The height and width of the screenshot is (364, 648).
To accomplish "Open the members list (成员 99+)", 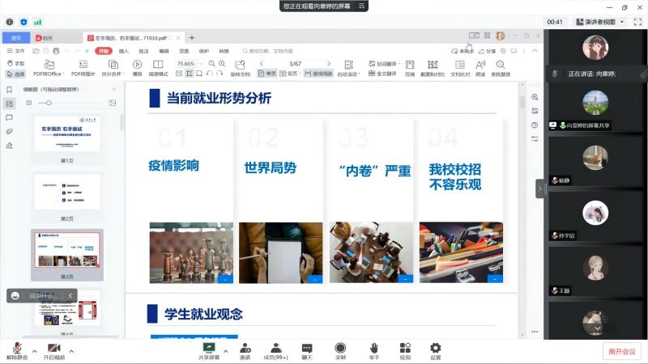I will [x=275, y=351].
